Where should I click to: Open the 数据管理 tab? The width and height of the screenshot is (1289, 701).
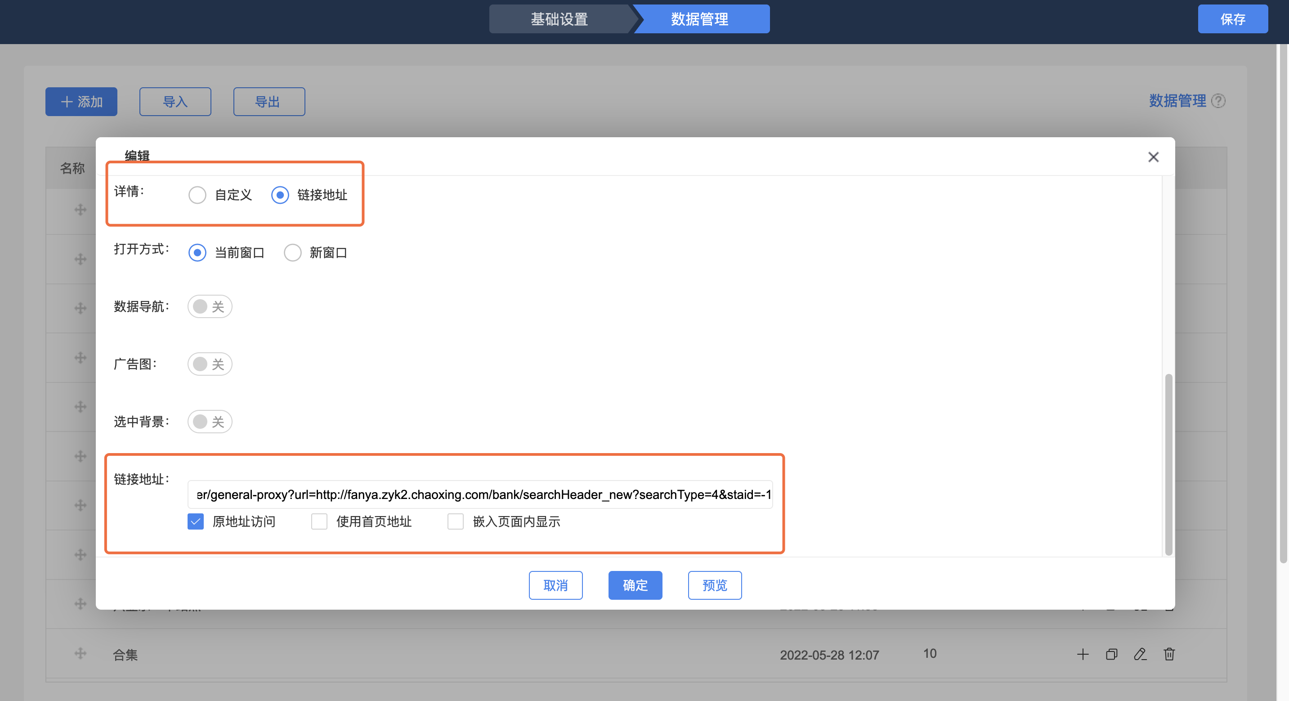(699, 19)
